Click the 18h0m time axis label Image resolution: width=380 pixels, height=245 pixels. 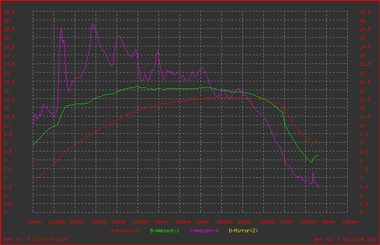tap(328, 222)
